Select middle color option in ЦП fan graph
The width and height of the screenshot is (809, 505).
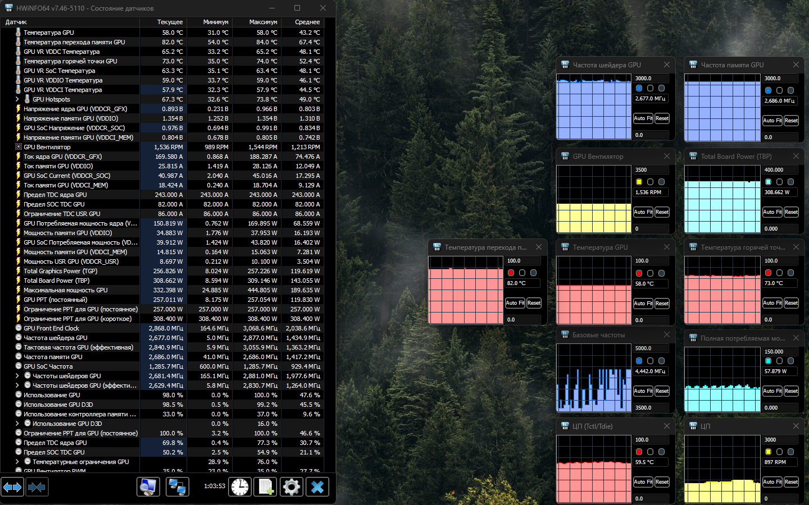(779, 452)
